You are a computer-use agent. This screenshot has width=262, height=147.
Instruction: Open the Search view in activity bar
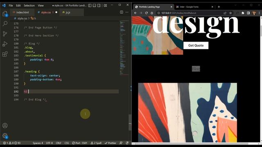5,24
